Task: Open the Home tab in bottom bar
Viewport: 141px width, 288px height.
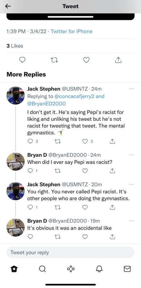Action: tap(14, 269)
